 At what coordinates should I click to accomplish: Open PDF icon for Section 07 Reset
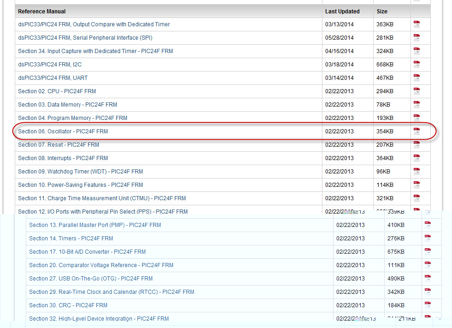pos(416,145)
